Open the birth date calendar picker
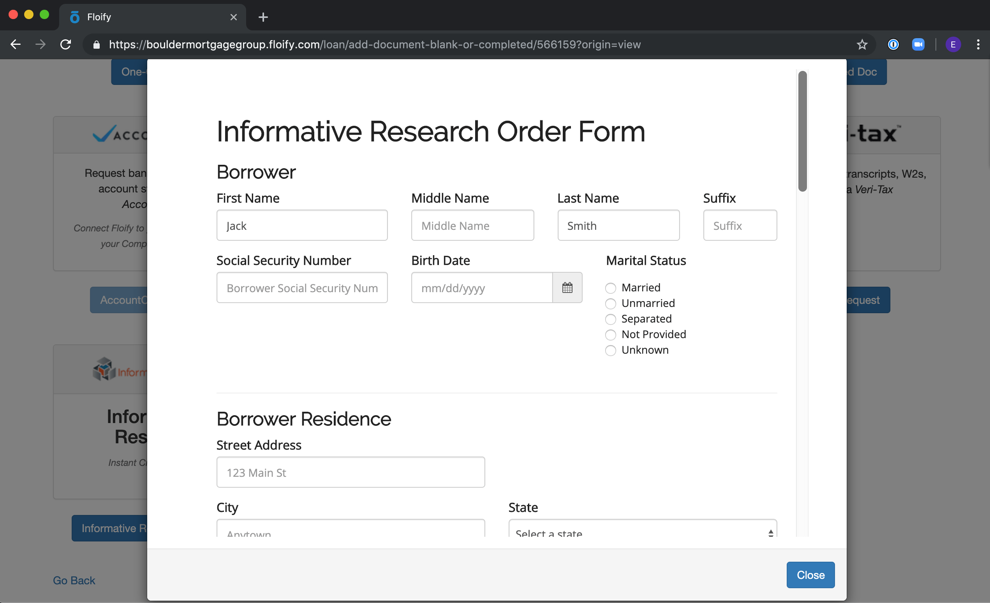Viewport: 990px width, 603px height. 567,287
